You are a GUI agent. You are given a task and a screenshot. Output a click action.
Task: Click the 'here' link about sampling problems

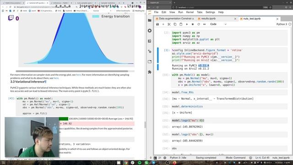coord(56,78)
